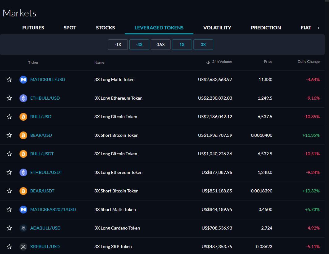
Task: Star the BULL/USD market row
Action: pos(9,117)
